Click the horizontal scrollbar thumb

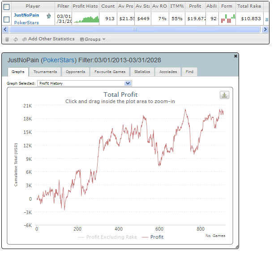click(x=135, y=30)
